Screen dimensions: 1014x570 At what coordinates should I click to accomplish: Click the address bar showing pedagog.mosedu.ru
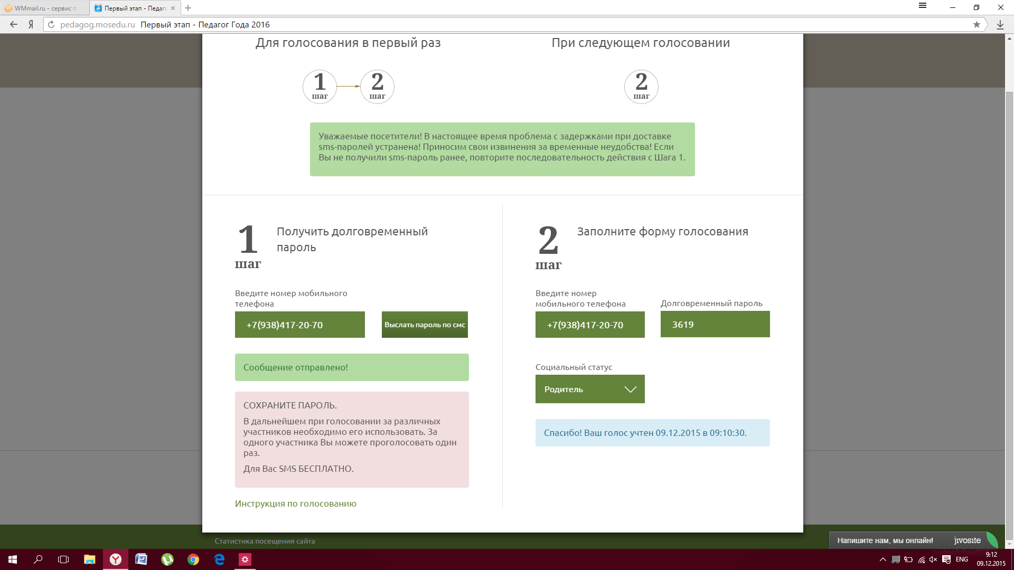(512, 24)
